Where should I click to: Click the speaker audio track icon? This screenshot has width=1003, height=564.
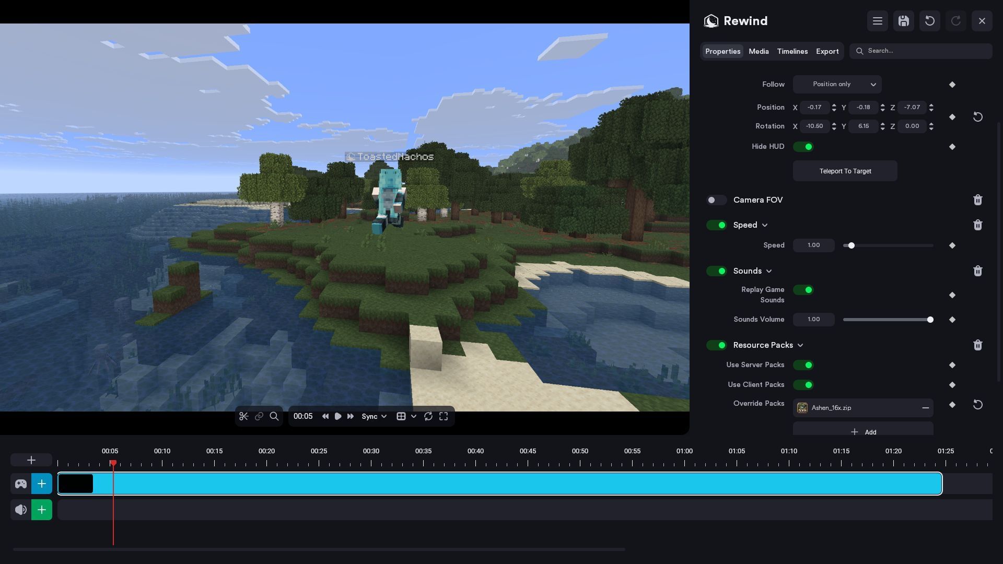(21, 510)
